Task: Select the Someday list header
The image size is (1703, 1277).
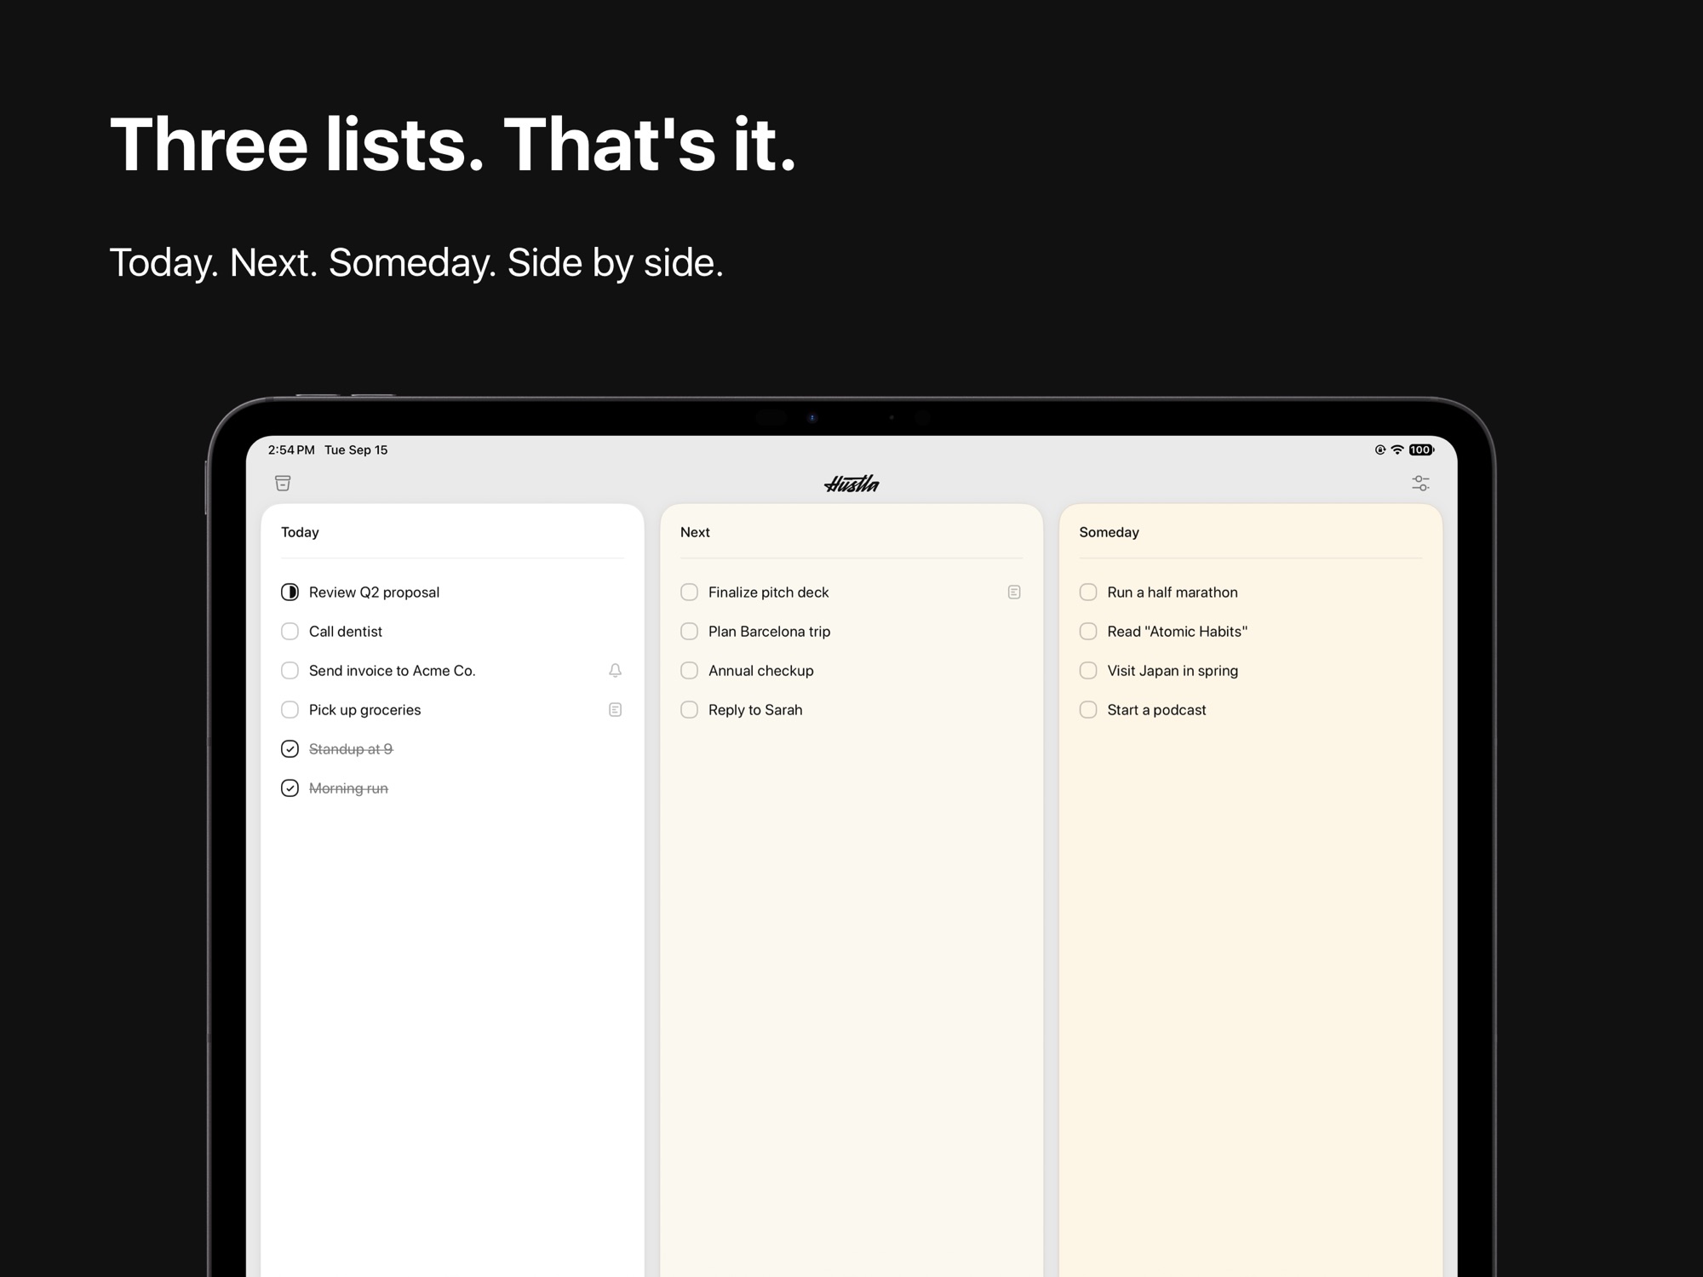Action: pyautogui.click(x=1109, y=532)
